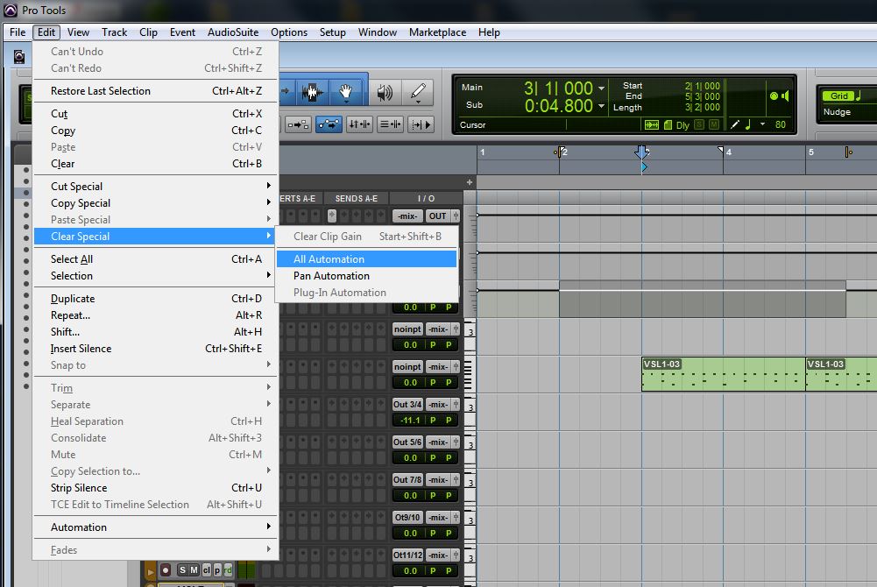The image size is (877, 587).
Task: Click the 'rd' automation mode button
Action: tap(228, 569)
